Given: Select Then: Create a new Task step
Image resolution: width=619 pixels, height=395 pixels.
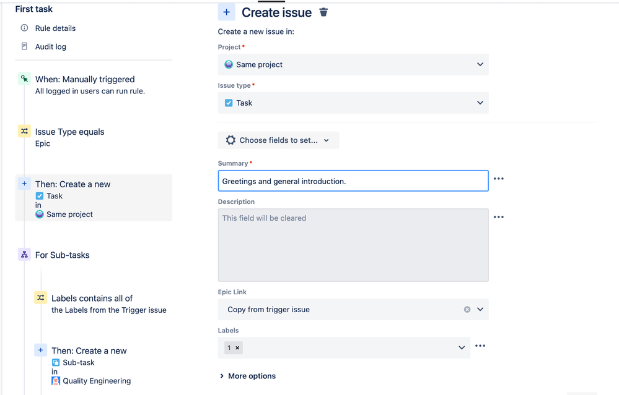Looking at the screenshot, I should 94,198.
